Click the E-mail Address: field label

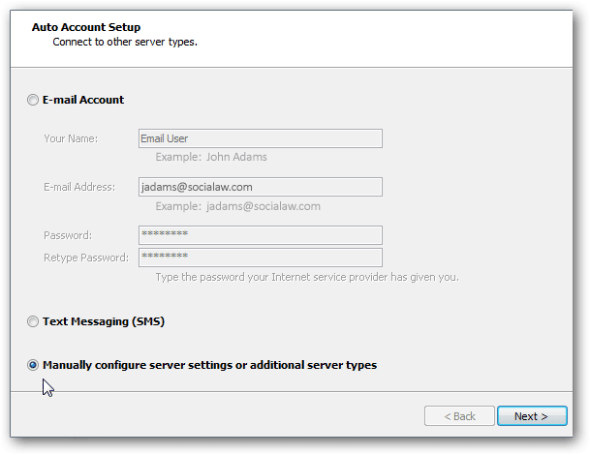click(79, 187)
